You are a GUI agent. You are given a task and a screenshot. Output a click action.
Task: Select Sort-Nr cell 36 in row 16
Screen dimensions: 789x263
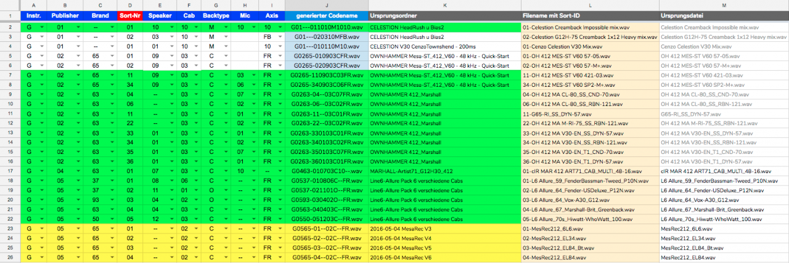click(x=129, y=161)
